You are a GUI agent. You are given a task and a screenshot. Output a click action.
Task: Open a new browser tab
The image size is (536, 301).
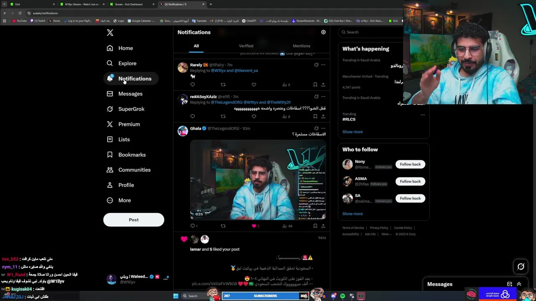[211, 4]
